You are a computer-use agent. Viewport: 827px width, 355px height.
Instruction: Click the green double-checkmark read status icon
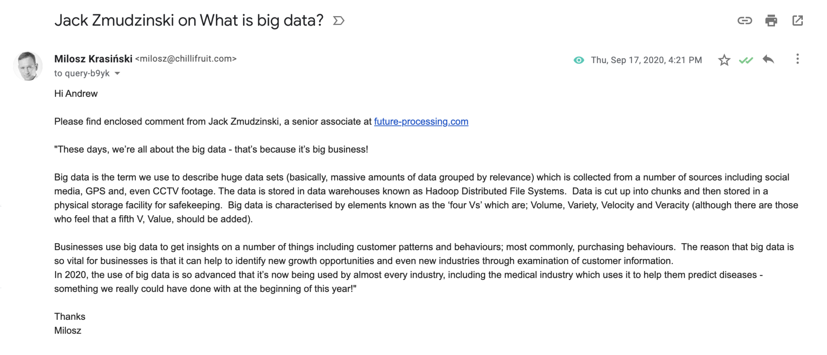click(746, 61)
